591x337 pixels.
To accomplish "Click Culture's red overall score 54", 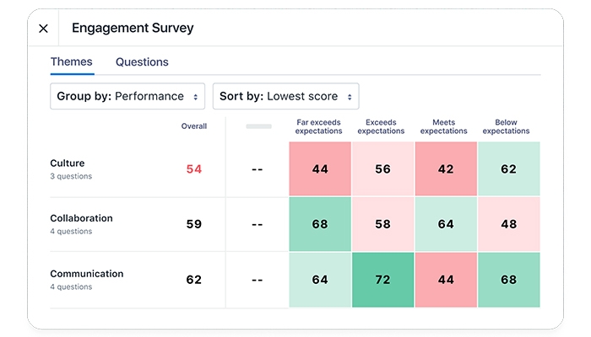I will pos(194,169).
